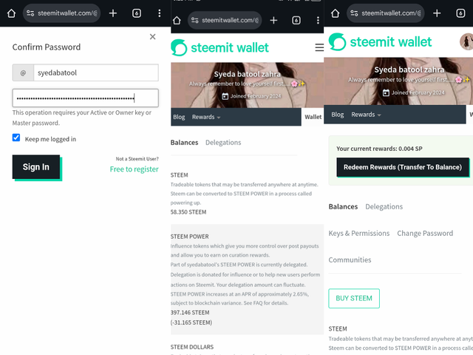Select Balances tab in middle screenshot
Viewport: 473px width, 355px height.
(x=184, y=143)
